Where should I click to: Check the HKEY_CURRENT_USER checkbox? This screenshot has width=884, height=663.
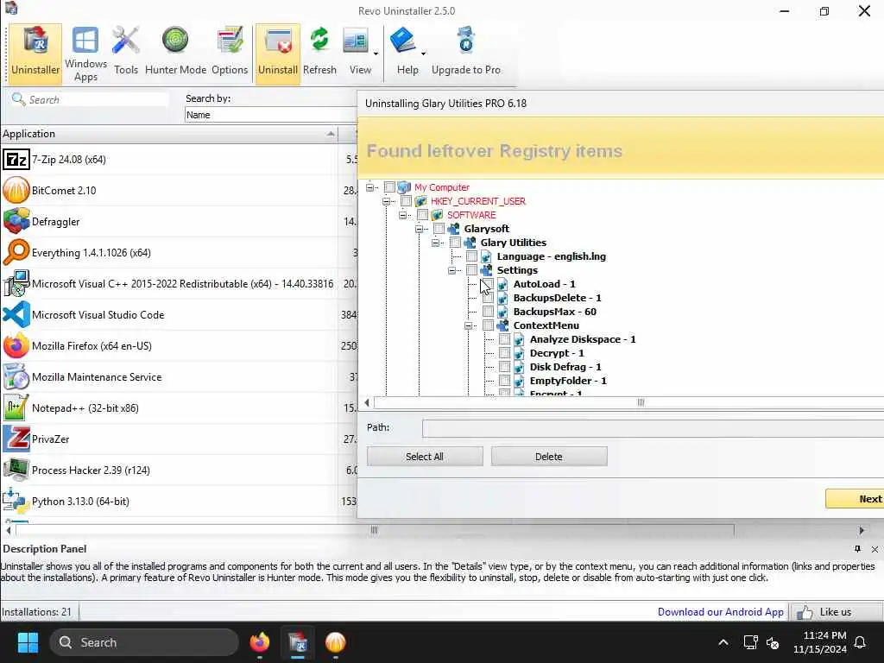click(406, 200)
